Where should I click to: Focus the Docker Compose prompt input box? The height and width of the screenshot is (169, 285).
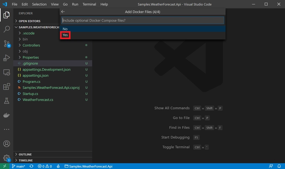coord(142,20)
